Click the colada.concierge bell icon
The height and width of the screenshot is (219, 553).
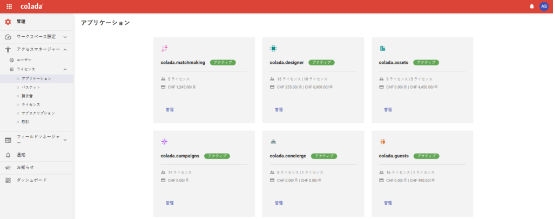273,142
